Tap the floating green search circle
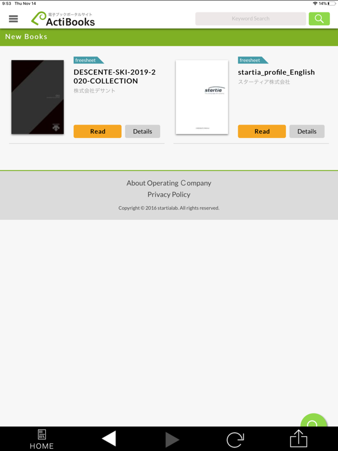Image resolution: width=338 pixels, height=451 pixels. point(313,420)
